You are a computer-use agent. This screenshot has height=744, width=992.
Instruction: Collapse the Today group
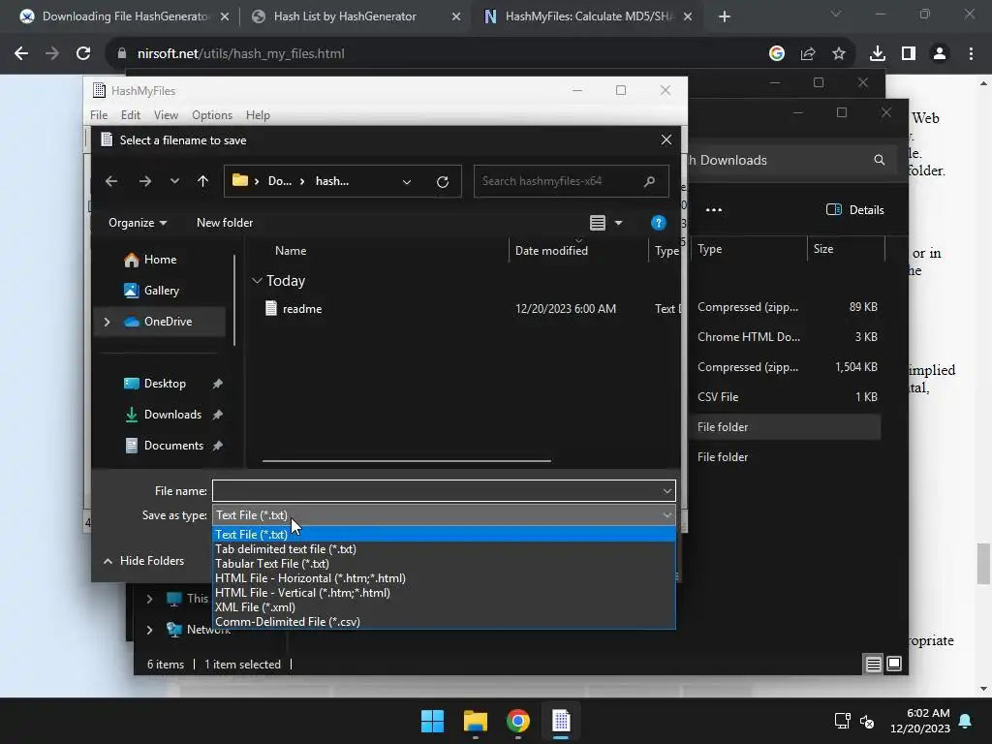coord(257,280)
